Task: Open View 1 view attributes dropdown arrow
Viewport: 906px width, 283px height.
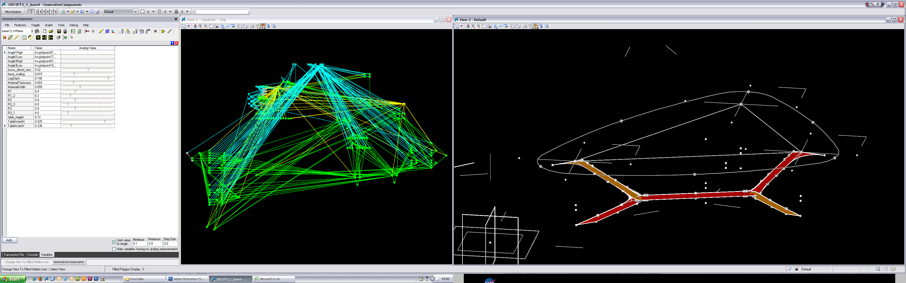Action: (188, 26)
